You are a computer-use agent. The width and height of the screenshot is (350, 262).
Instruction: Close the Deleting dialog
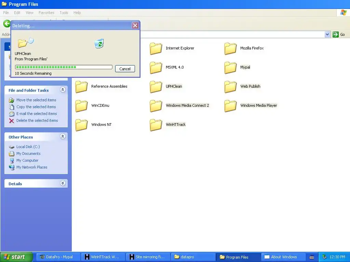[x=135, y=26]
